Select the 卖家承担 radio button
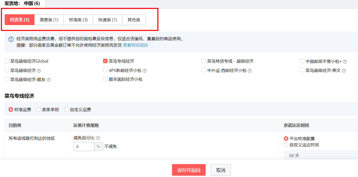This screenshot has height=177, width=358. pos(38,109)
